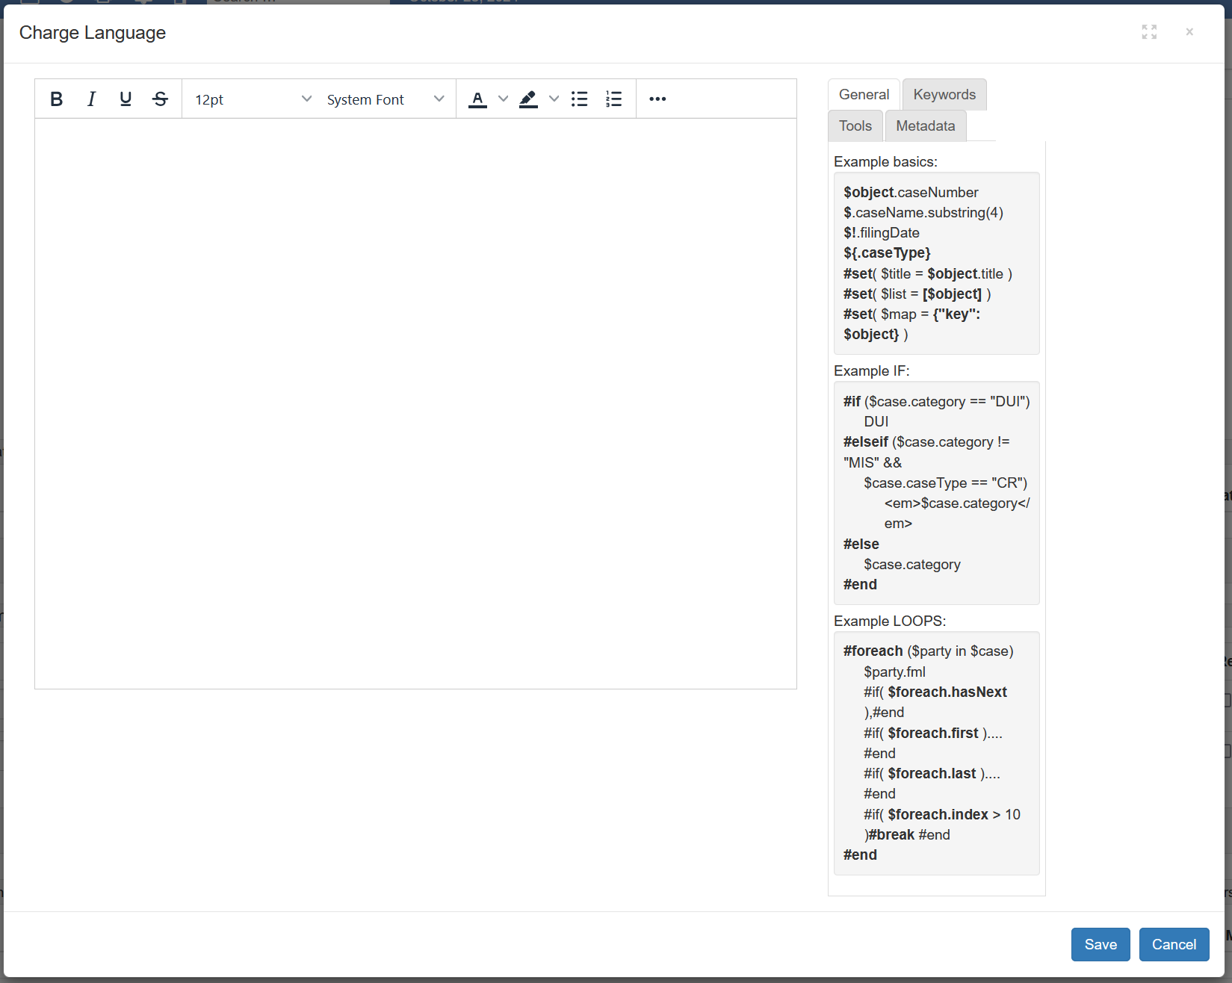Toggle underline formatting

(126, 99)
